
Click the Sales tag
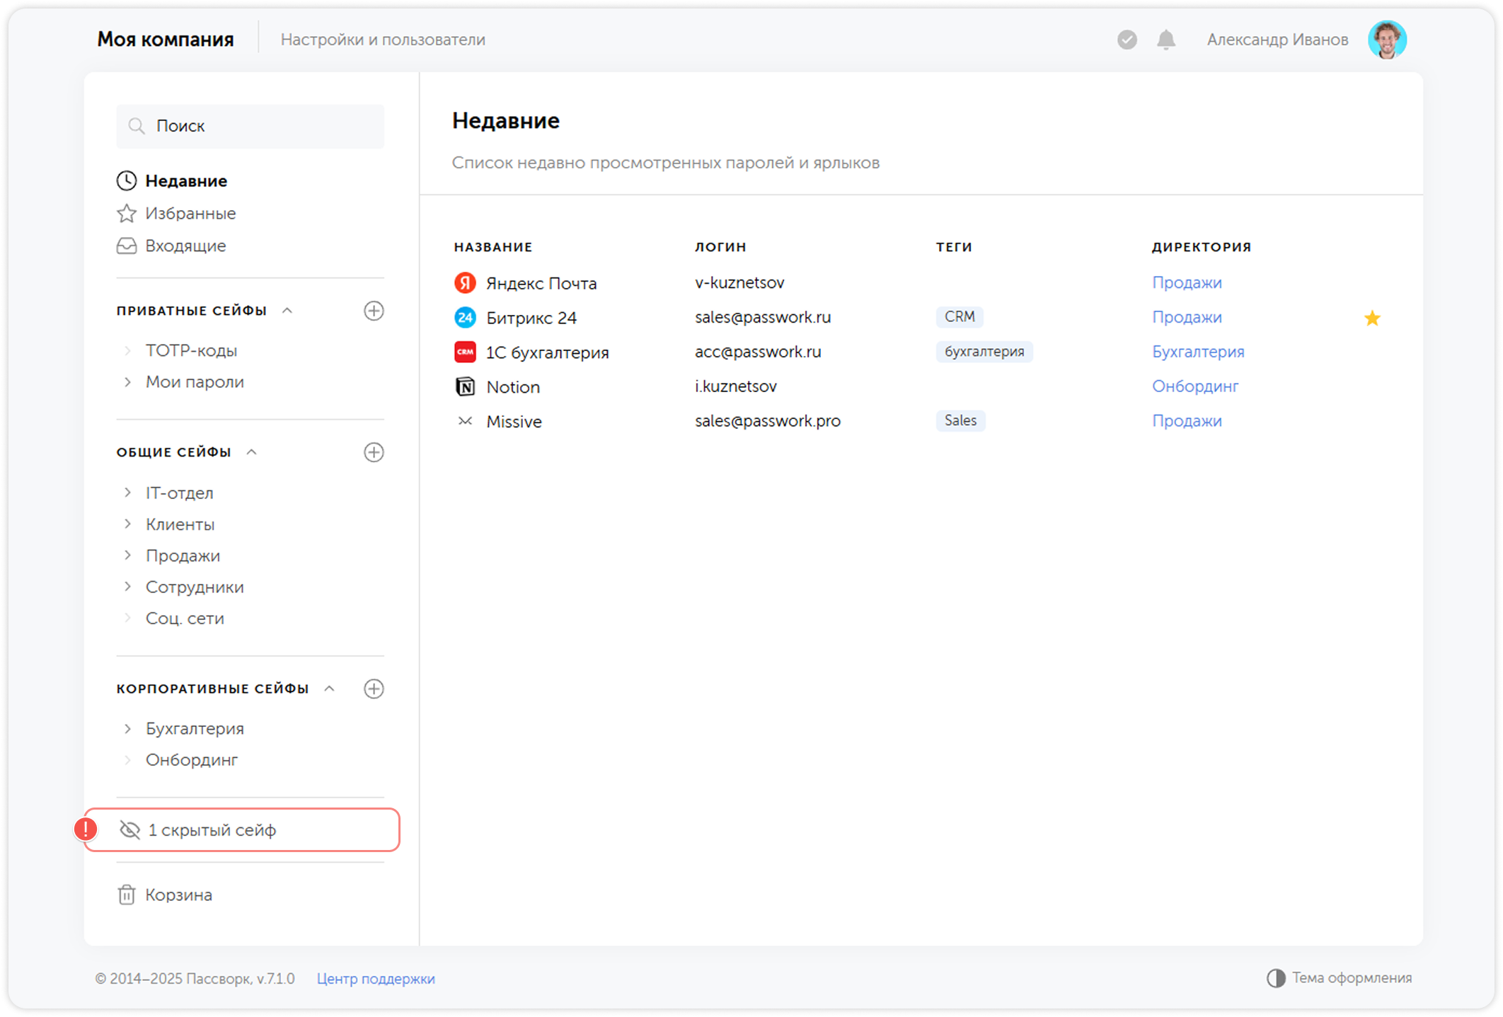coord(960,420)
